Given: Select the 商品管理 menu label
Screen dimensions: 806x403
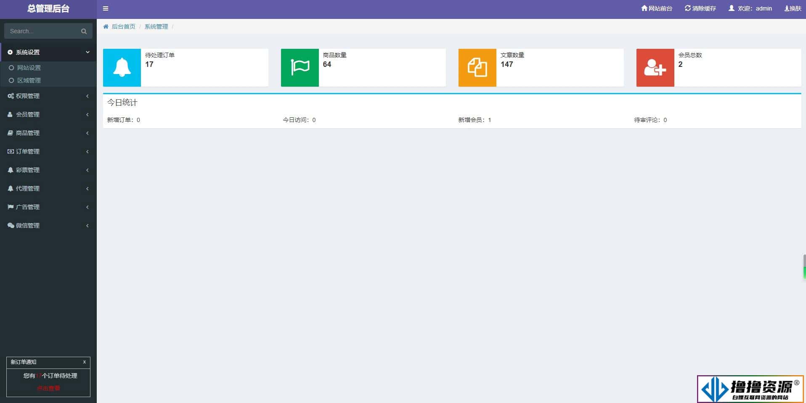Looking at the screenshot, I should tap(28, 133).
